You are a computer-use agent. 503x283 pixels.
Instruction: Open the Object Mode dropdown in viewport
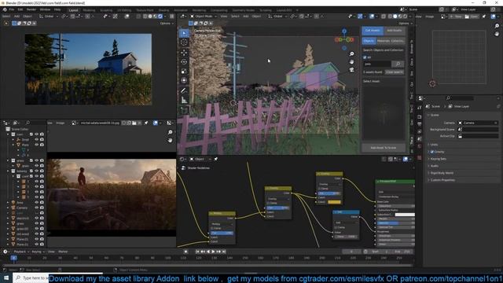pyautogui.click(x=204, y=17)
